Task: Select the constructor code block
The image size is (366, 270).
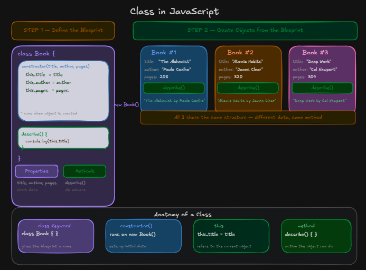Action: pos(63,91)
